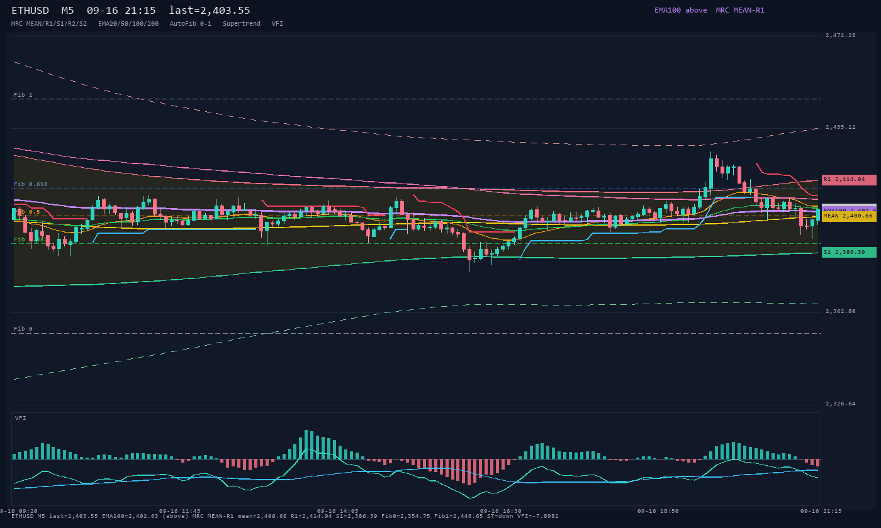
Task: Click the red 'R1 2,414.94' price tag
Action: pos(849,180)
